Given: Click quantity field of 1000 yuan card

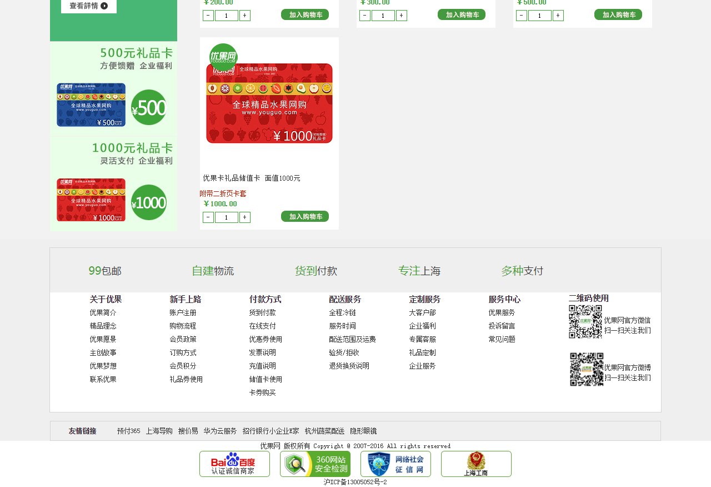Looking at the screenshot, I should pos(227,217).
